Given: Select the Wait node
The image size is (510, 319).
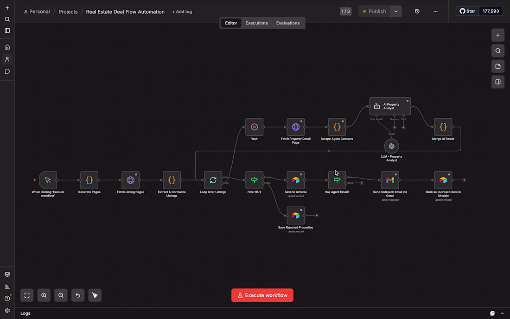Looking at the screenshot, I should [255, 127].
